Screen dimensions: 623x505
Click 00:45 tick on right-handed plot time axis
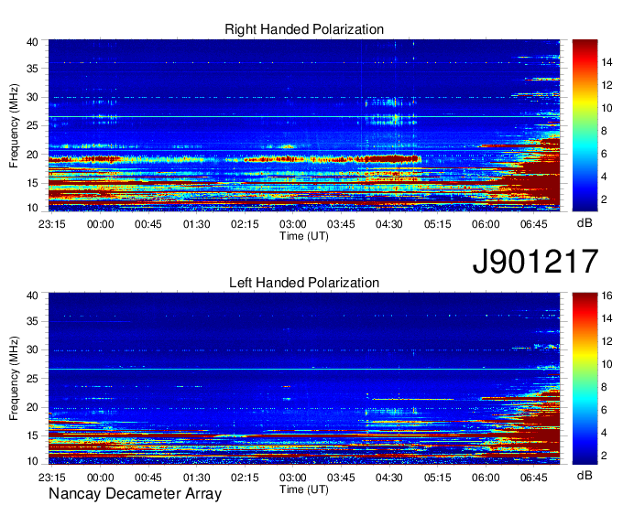point(148,224)
